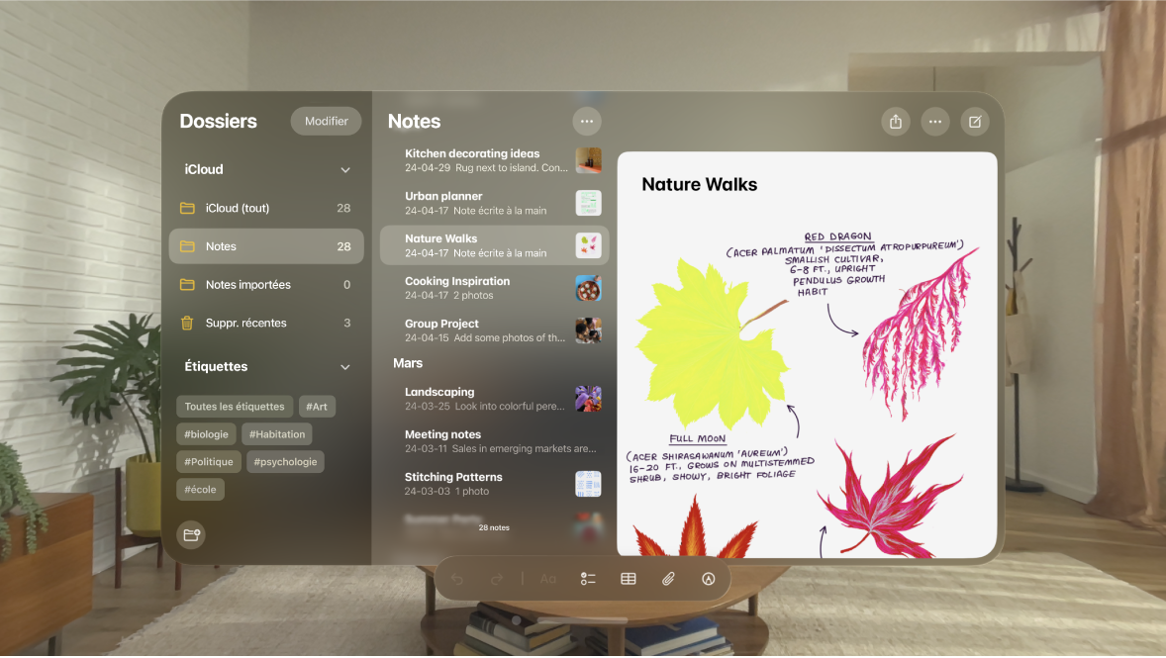Filter by #psychologie tag

285,462
